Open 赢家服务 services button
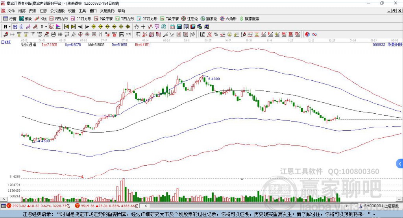This screenshot has width=403, height=218. [x=249, y=18]
